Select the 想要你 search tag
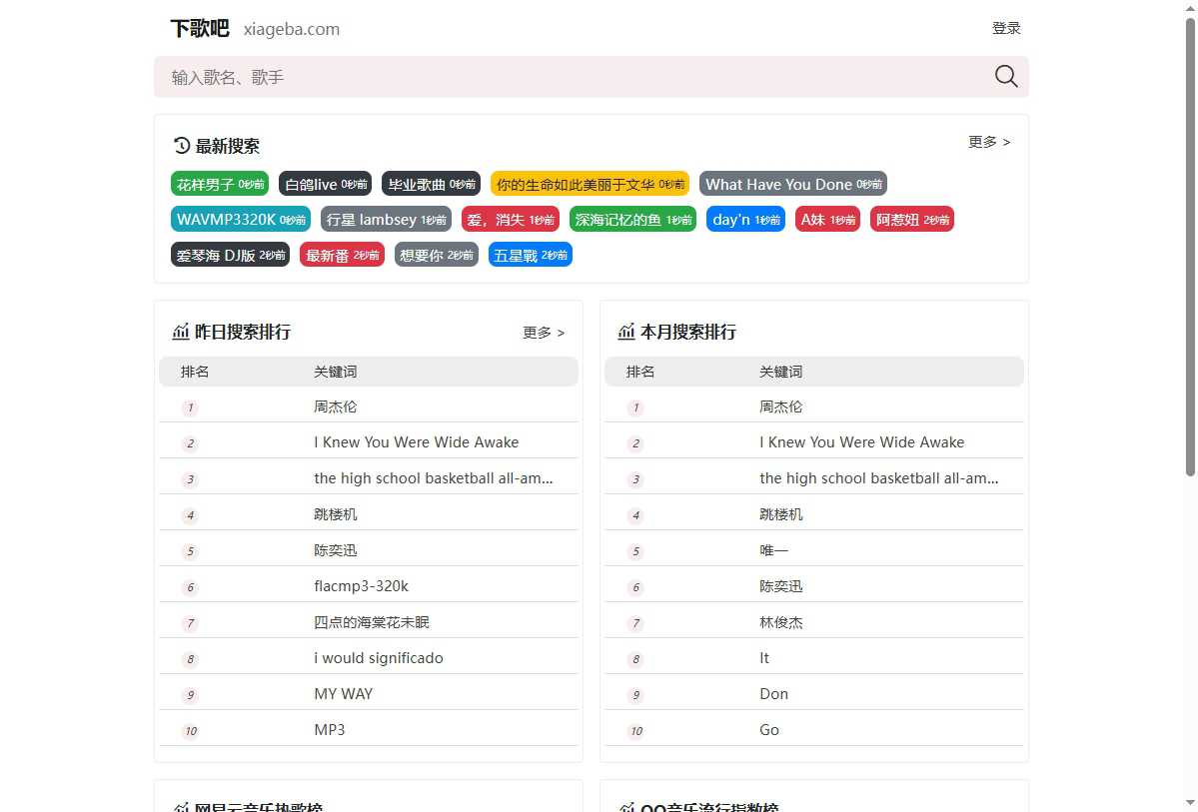This screenshot has width=1198, height=812. coord(437,255)
